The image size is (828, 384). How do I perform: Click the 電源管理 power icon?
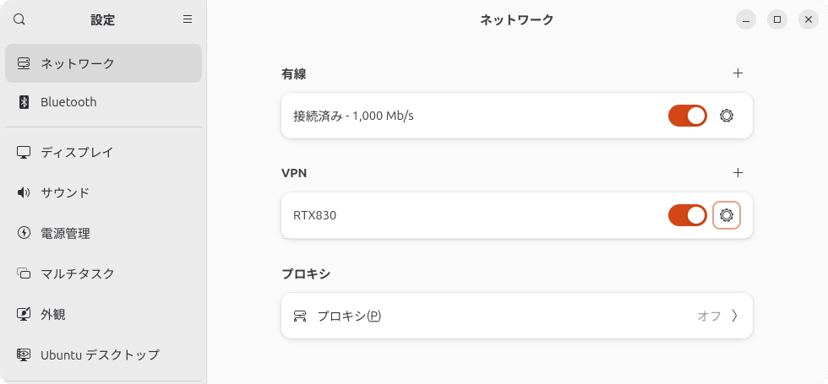24,233
